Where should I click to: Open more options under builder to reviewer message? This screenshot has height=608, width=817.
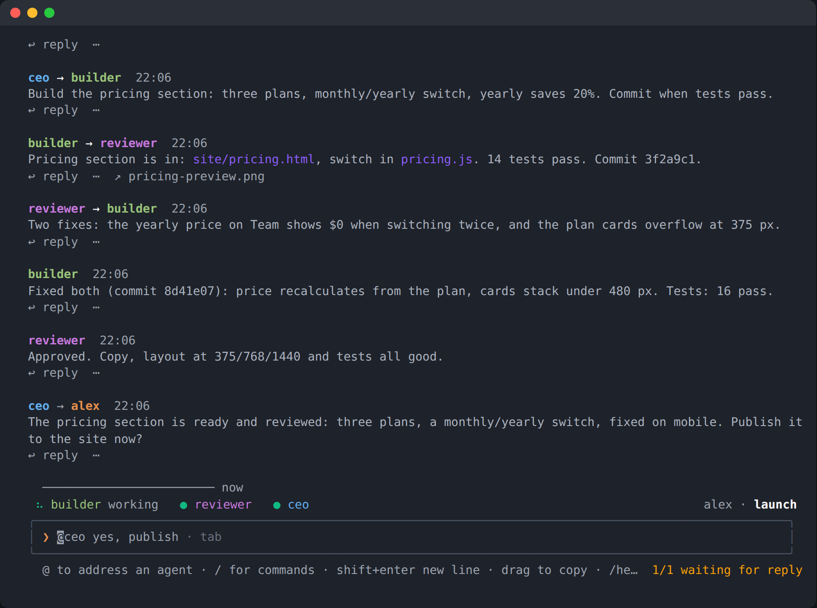[96, 176]
